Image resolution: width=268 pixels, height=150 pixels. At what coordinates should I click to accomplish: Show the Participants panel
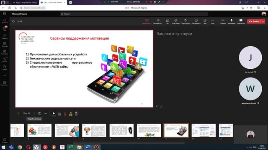click(x=176, y=21)
